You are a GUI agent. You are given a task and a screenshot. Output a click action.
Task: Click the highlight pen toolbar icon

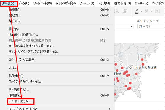point(137,11)
